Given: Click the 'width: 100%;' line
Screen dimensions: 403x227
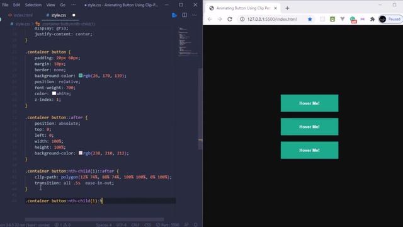Looking at the screenshot, I should (49, 141).
